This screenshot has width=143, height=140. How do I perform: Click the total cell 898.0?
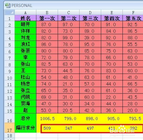click(x=90, y=118)
